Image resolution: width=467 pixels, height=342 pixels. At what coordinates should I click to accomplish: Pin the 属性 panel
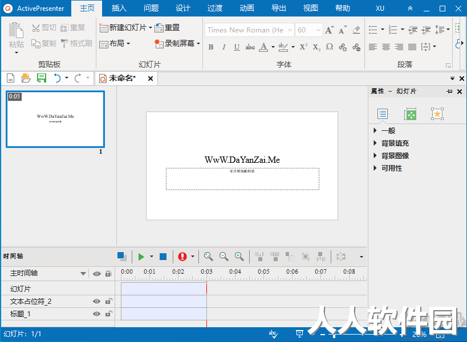449,92
